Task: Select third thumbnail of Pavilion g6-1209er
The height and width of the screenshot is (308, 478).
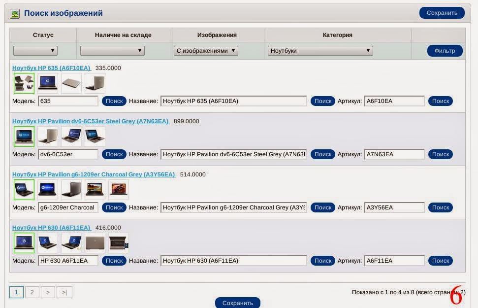Action: 71,190
